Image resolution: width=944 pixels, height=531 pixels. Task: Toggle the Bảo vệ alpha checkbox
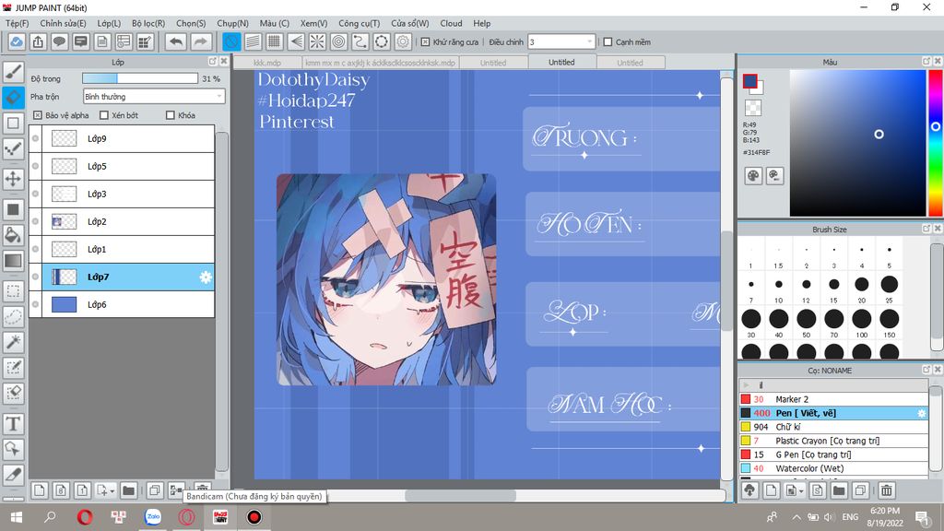(x=37, y=115)
